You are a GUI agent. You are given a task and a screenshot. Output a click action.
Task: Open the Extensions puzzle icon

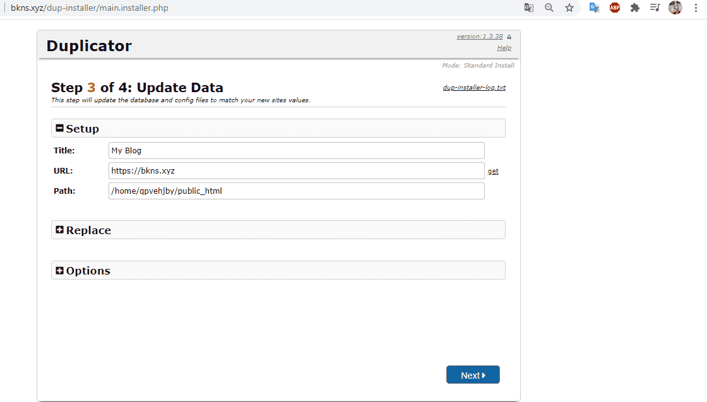pyautogui.click(x=635, y=8)
